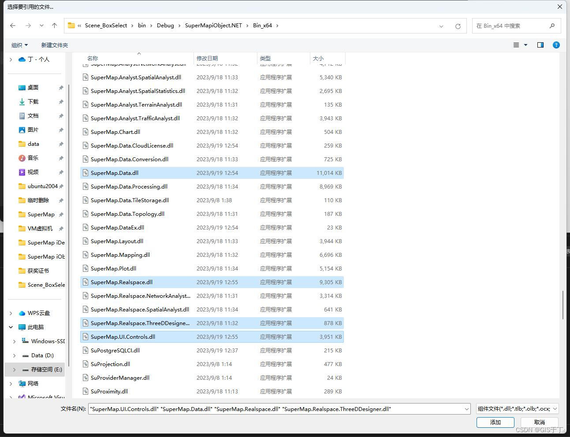Expand the 丁 - 个人 OneDrive node
The width and height of the screenshot is (570, 437).
(11, 59)
